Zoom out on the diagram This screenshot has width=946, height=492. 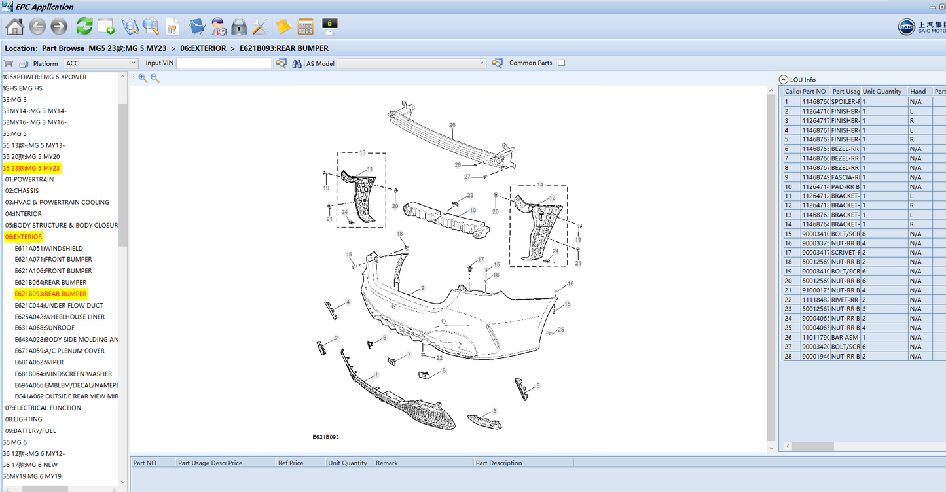pos(155,78)
